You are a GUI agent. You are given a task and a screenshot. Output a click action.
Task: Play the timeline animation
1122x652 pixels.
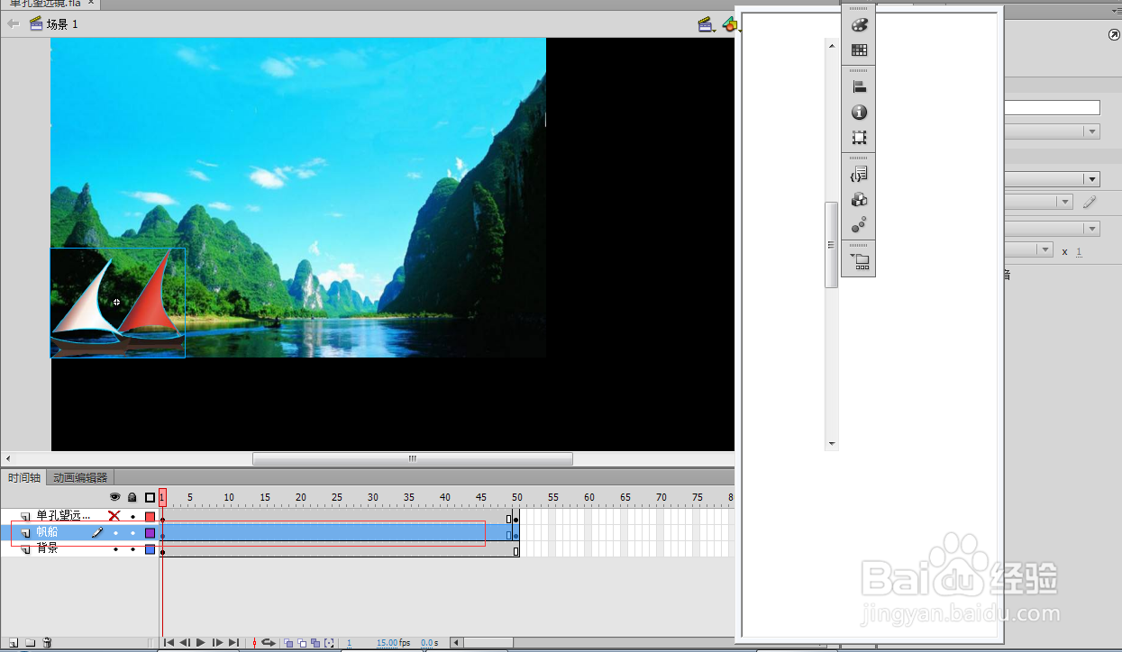201,643
